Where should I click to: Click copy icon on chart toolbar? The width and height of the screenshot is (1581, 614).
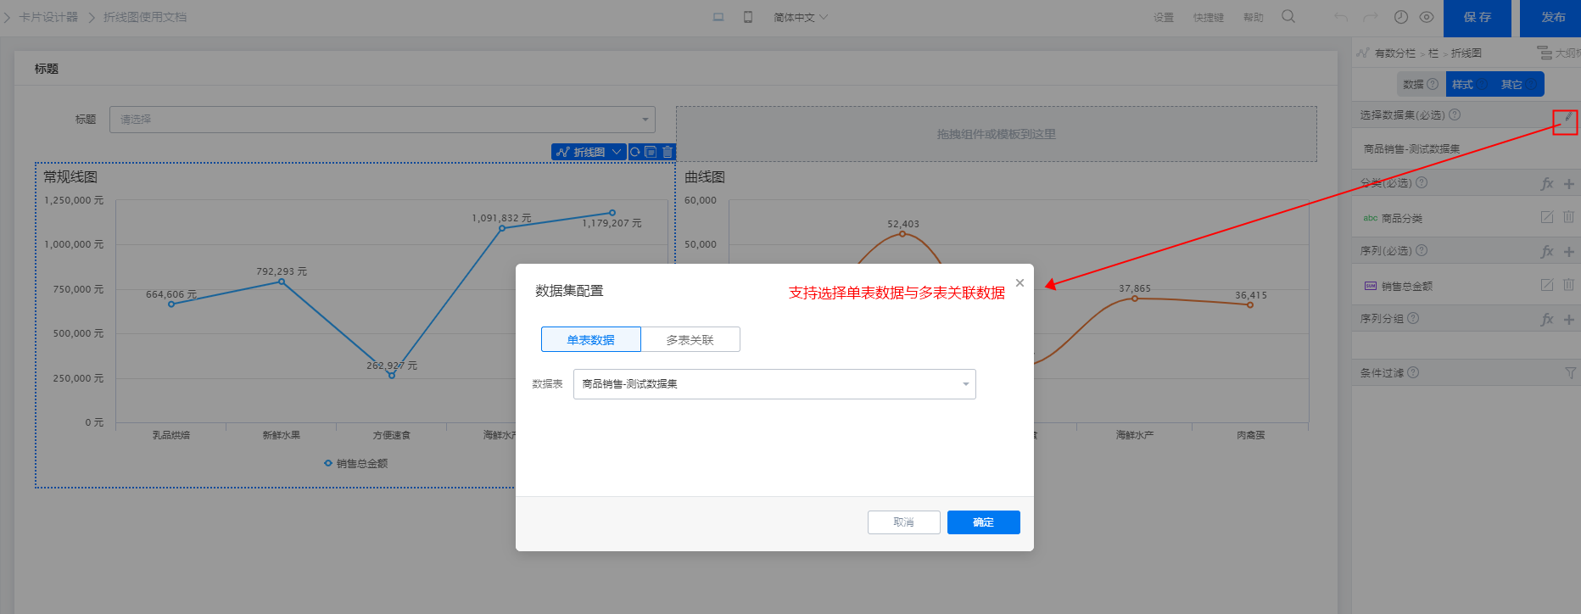[651, 152]
